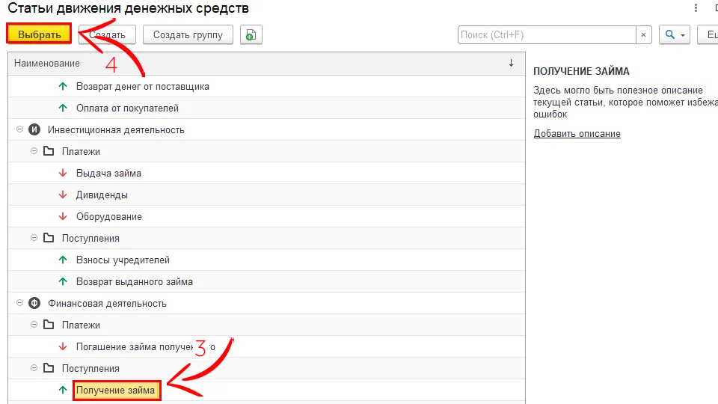718x404 pixels.
Task: Click green arrow icon beside Взносы учредителей
Action: point(63,260)
